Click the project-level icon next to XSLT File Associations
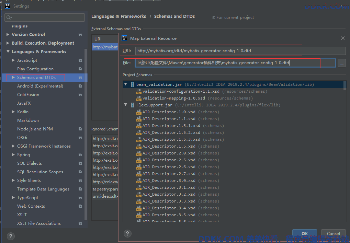The width and height of the screenshot is (350, 243). [x=80, y=223]
